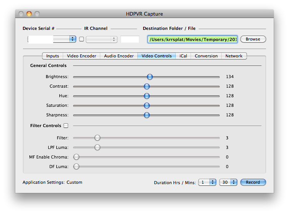Start capture with the Record button
The width and height of the screenshot is (289, 214).
click(x=253, y=182)
